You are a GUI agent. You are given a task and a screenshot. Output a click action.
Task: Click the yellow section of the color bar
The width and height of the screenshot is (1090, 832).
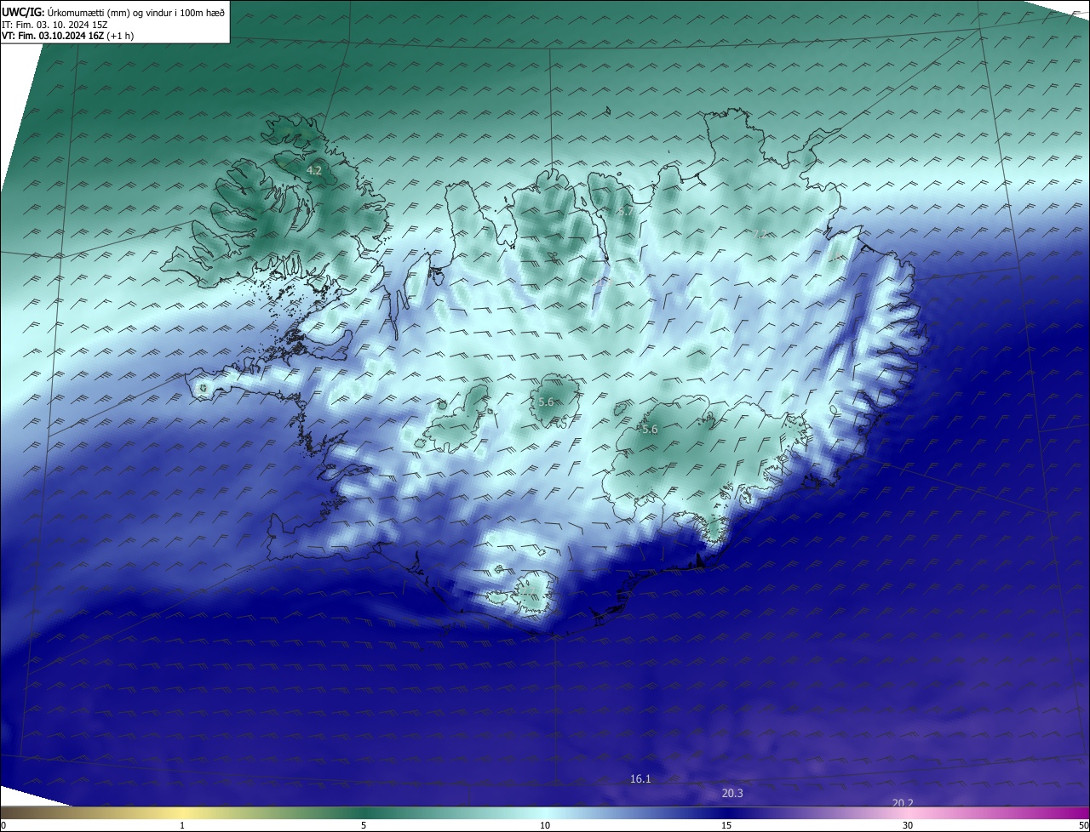point(183,812)
